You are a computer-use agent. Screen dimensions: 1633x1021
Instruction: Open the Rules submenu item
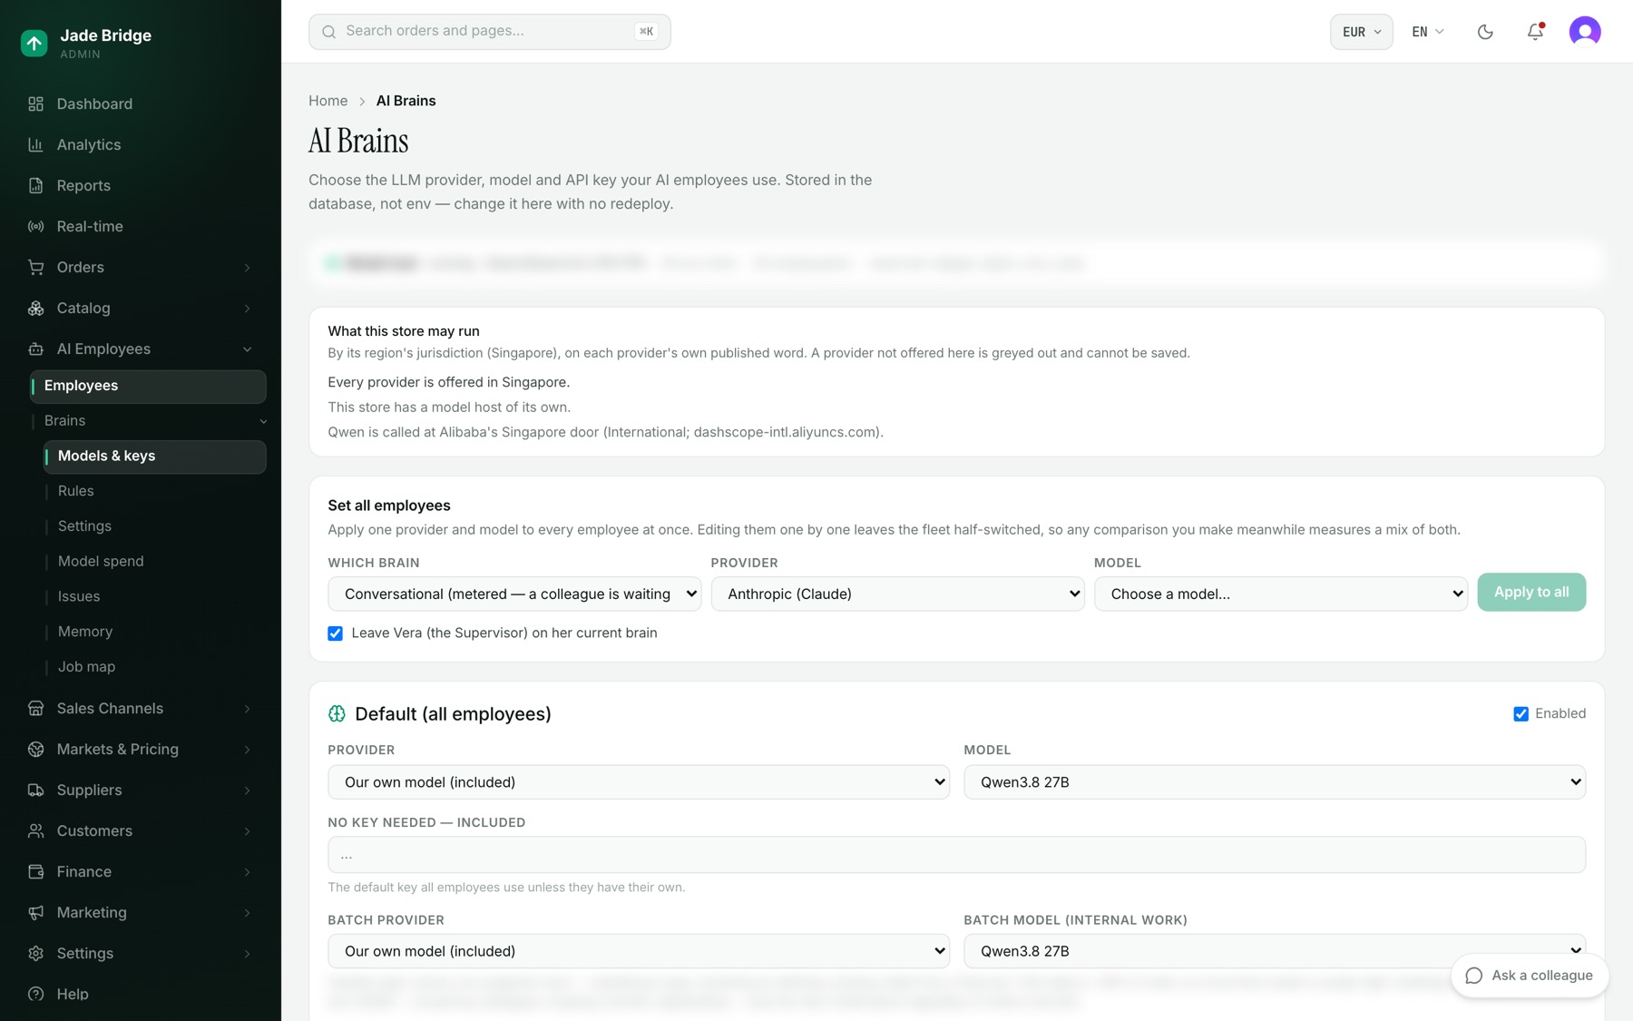[x=76, y=491]
